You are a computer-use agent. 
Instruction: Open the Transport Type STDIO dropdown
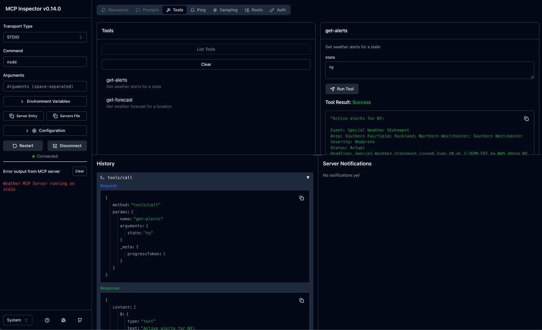(x=45, y=37)
